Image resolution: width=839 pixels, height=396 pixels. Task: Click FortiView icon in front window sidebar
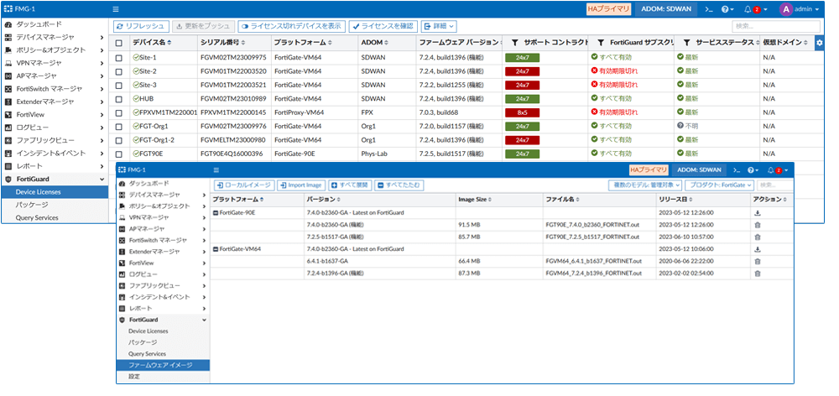(122, 263)
